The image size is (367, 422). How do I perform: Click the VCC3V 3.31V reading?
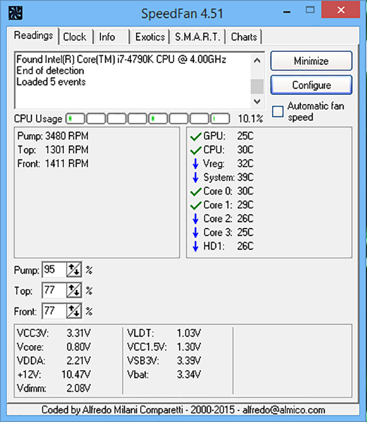54,333
